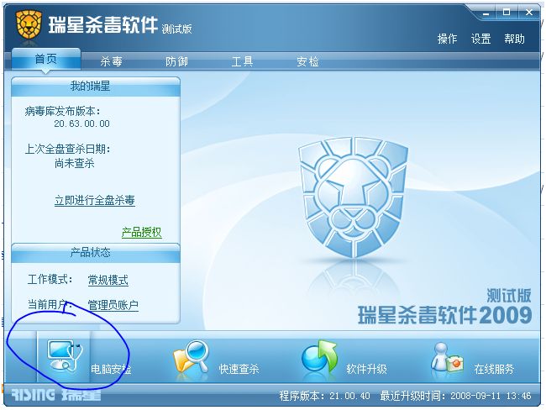Viewport: 546px width, 410px height.
Task: Click the 管理员账户 user link
Action: pyautogui.click(x=113, y=305)
